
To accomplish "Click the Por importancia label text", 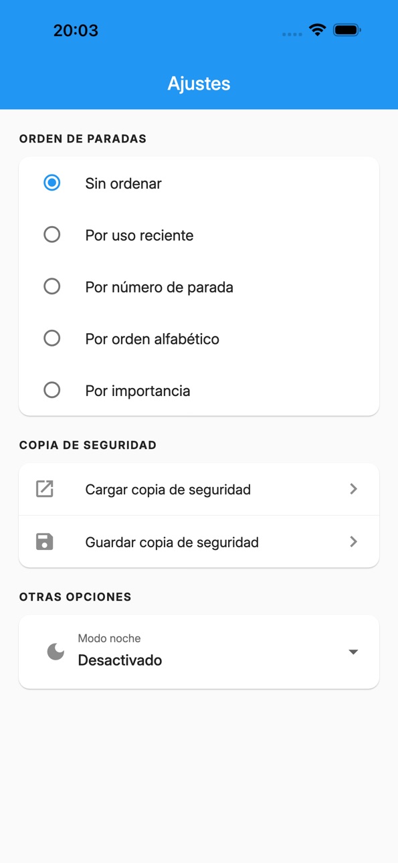I will (x=138, y=391).
